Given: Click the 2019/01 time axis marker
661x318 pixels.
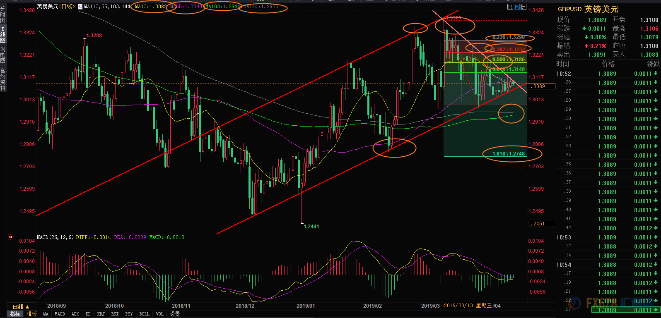Looking at the screenshot, I should (x=306, y=306).
